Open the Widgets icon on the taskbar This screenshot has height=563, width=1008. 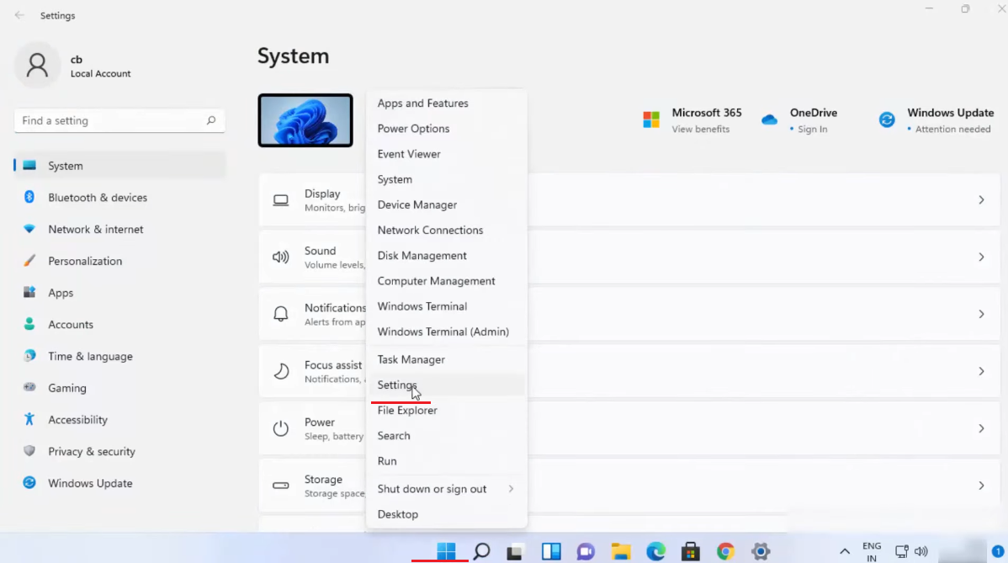pyautogui.click(x=551, y=550)
